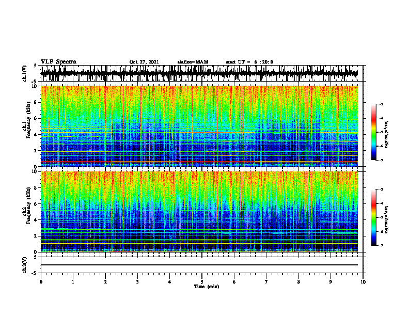Viewport: 409px width, 316px height.
Task: Click the "10" minute tick label
Action: point(363,282)
